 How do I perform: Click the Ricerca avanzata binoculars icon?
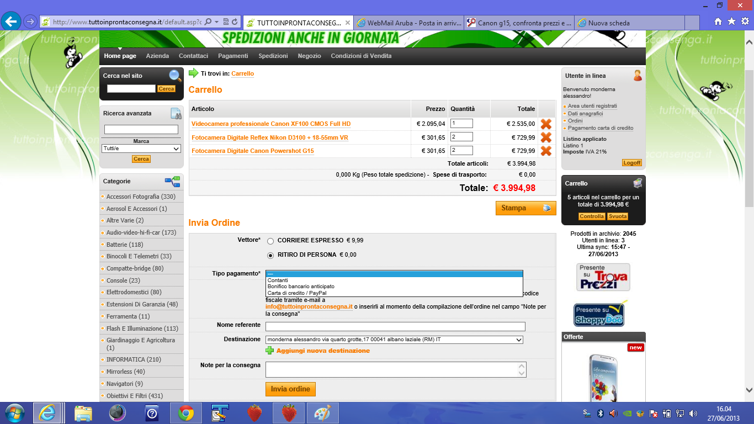point(176,114)
